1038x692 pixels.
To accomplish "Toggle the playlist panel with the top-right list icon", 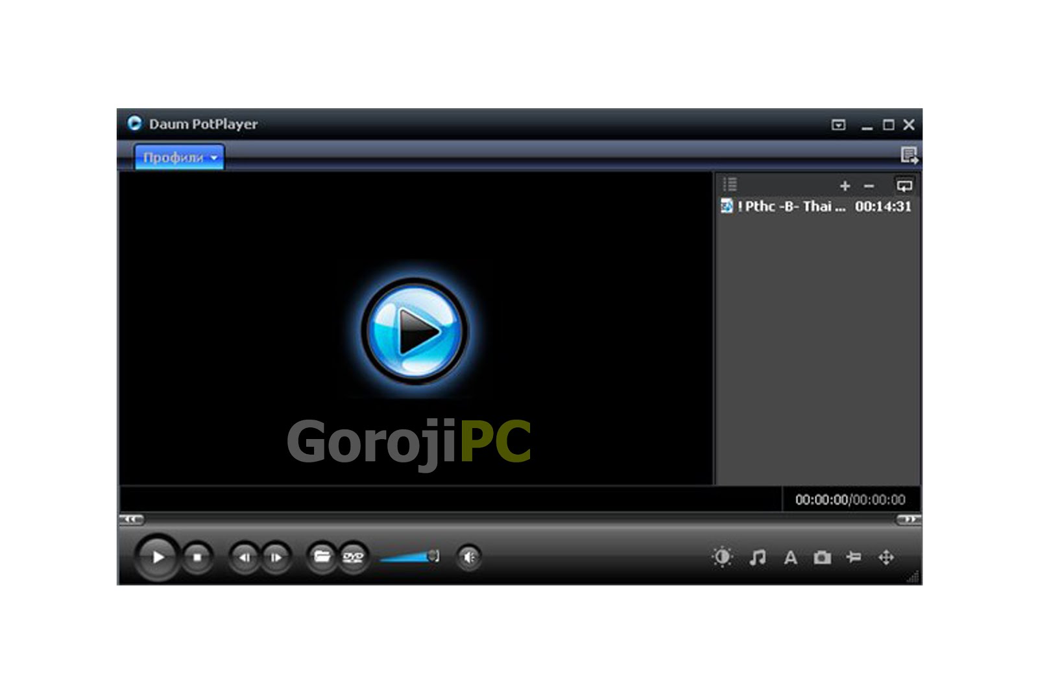I will point(909,156).
